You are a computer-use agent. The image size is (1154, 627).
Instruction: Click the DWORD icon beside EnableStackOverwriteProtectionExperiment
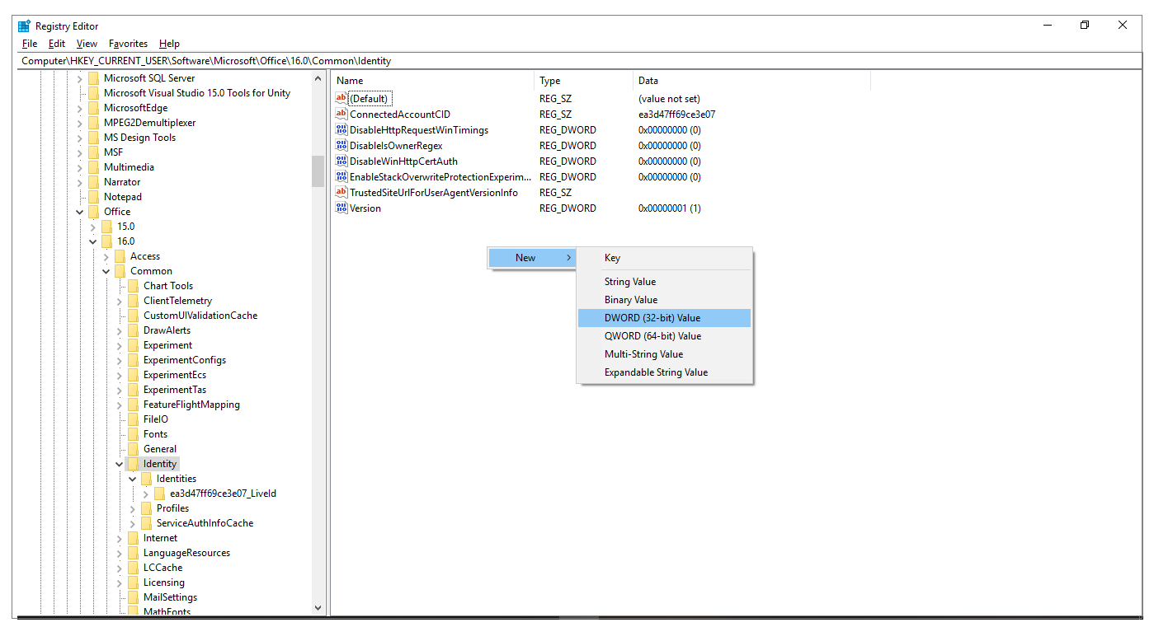point(341,176)
